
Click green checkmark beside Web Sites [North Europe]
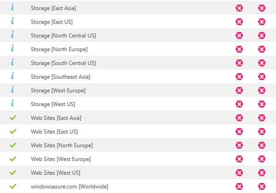[13, 145]
